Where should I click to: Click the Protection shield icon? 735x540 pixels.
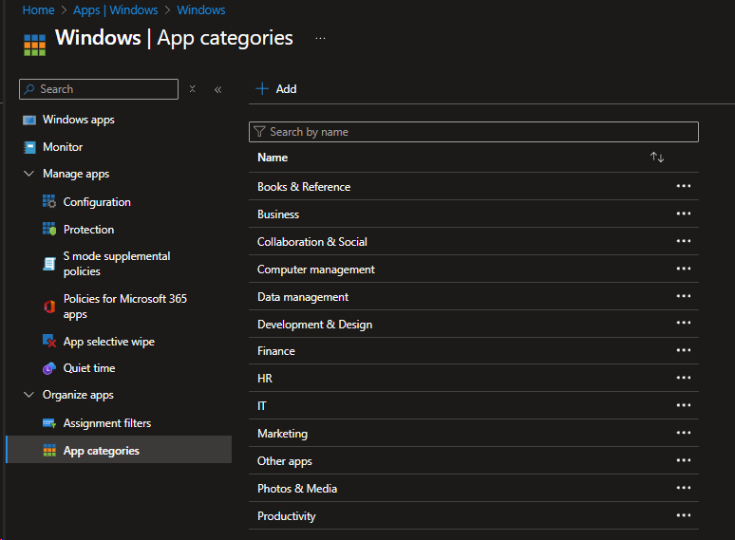click(x=49, y=229)
